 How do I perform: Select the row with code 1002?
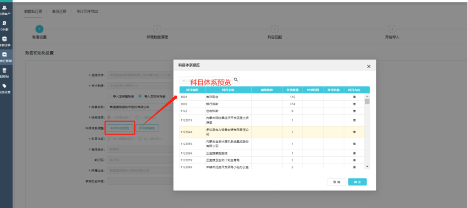click(272, 104)
